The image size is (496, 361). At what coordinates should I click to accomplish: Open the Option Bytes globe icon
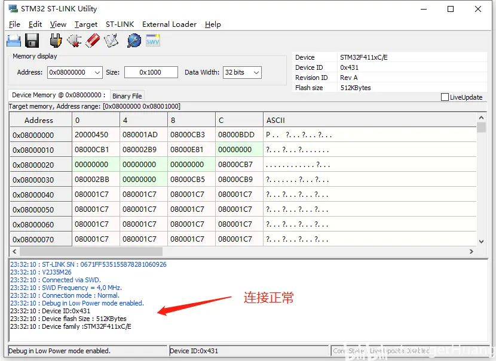coord(134,41)
